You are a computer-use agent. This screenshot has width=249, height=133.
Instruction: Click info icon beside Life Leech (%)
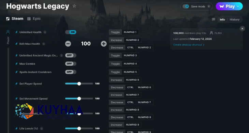coord(42,129)
